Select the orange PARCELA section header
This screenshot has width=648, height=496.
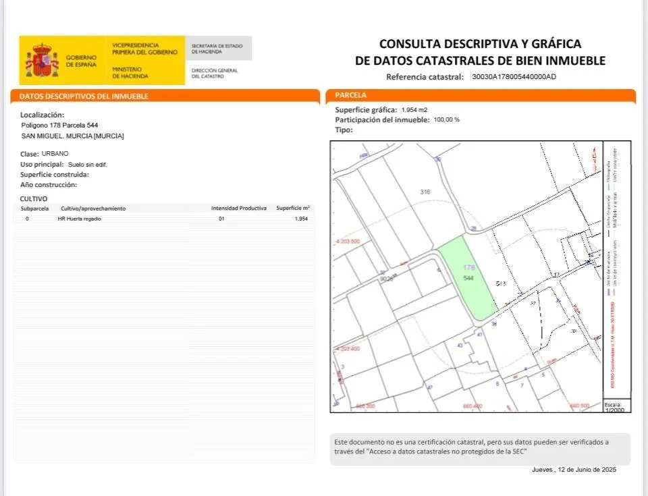pos(481,95)
